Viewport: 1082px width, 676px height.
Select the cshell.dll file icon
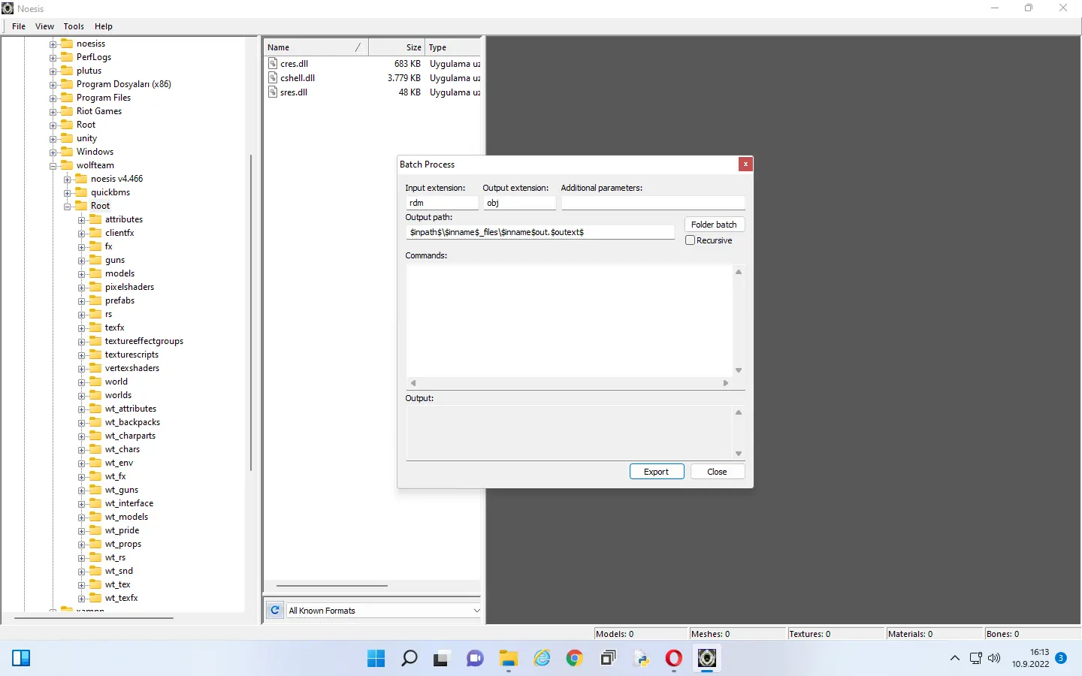coord(273,77)
